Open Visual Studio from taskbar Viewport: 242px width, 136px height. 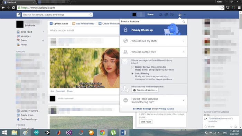coord(69,133)
